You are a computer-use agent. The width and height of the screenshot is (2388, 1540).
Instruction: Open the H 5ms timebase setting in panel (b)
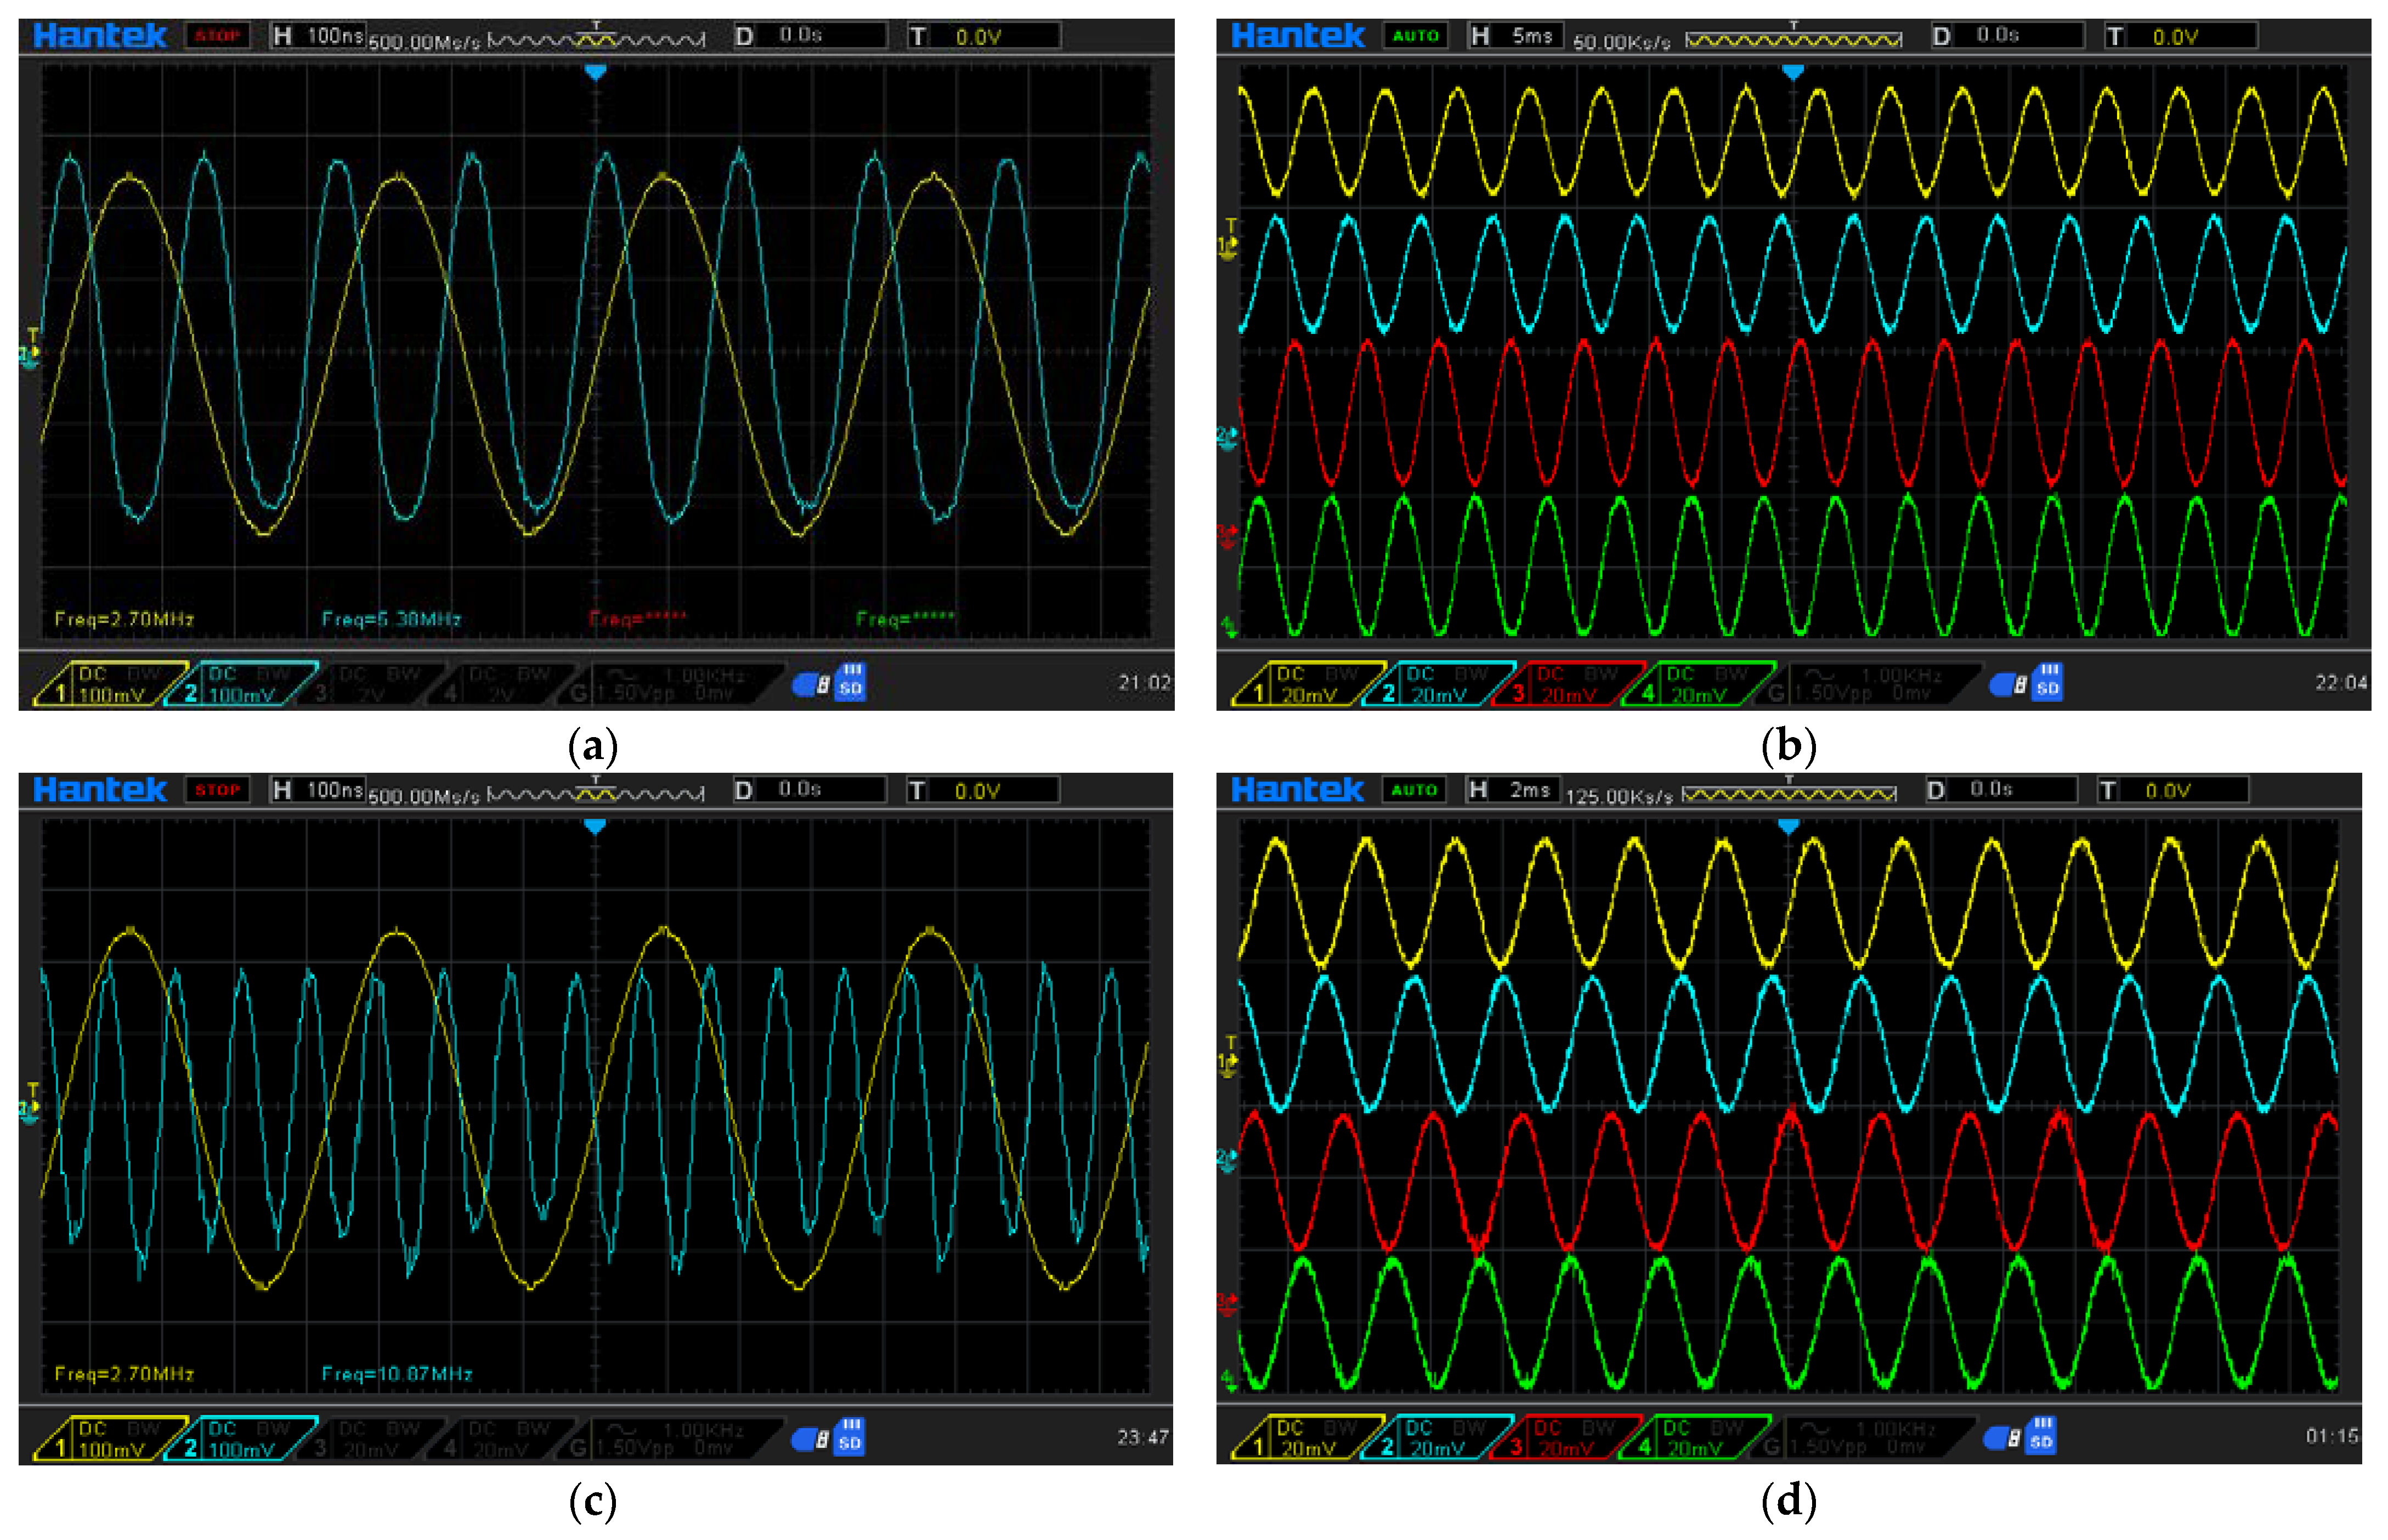pyautogui.click(x=1516, y=36)
